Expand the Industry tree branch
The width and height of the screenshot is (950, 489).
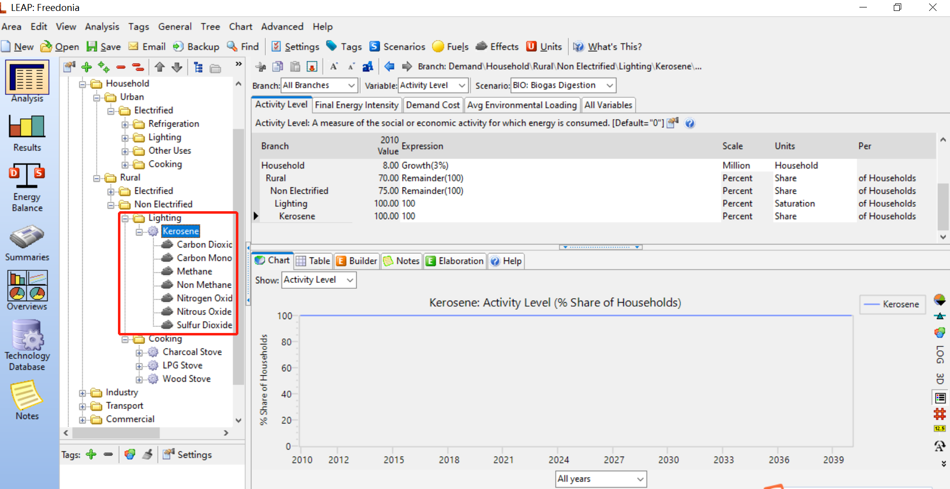pyautogui.click(x=83, y=393)
